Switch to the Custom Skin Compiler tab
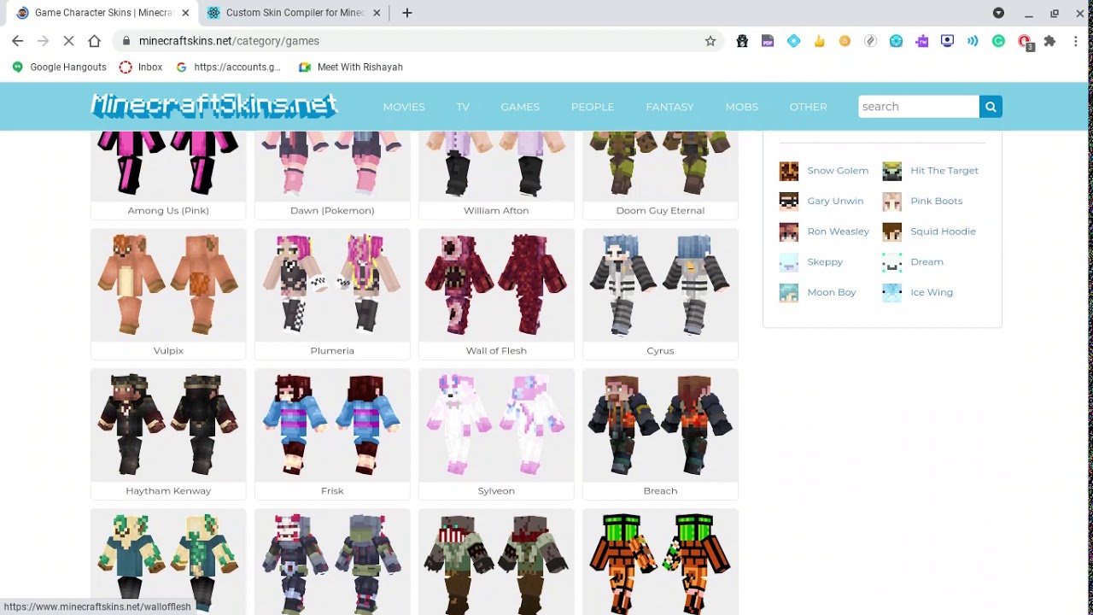 [x=290, y=13]
